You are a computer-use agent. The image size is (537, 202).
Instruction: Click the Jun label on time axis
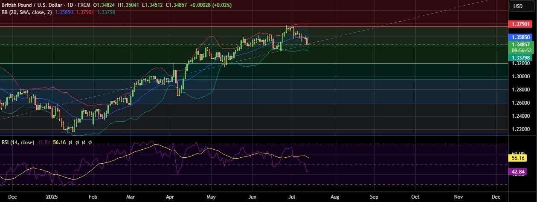(252, 197)
